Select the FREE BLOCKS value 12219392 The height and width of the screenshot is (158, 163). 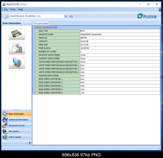pos(85,48)
